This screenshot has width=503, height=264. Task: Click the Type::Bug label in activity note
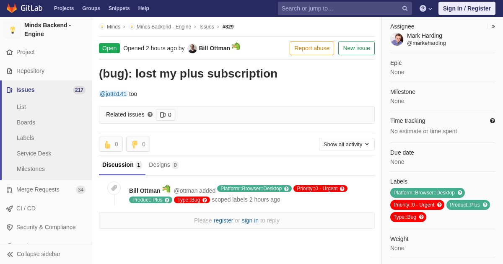pyautogui.click(x=192, y=200)
